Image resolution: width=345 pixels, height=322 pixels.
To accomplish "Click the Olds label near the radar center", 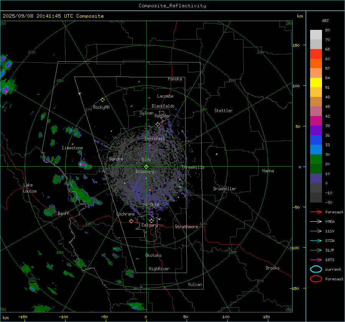I will (x=146, y=160).
